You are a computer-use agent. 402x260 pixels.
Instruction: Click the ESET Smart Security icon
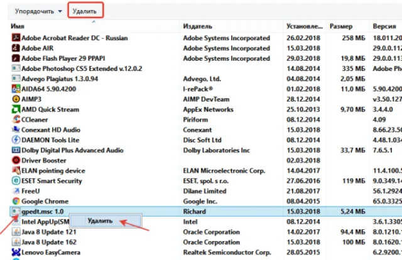point(16,181)
